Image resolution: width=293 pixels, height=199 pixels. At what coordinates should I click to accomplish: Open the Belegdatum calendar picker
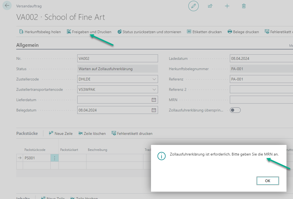coord(154,110)
